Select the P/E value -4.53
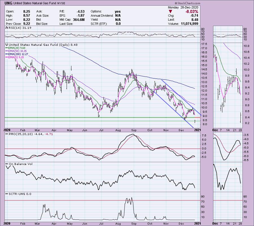Image resolution: width=254 pixels, height=226 pixels. pyautogui.click(x=80, y=12)
